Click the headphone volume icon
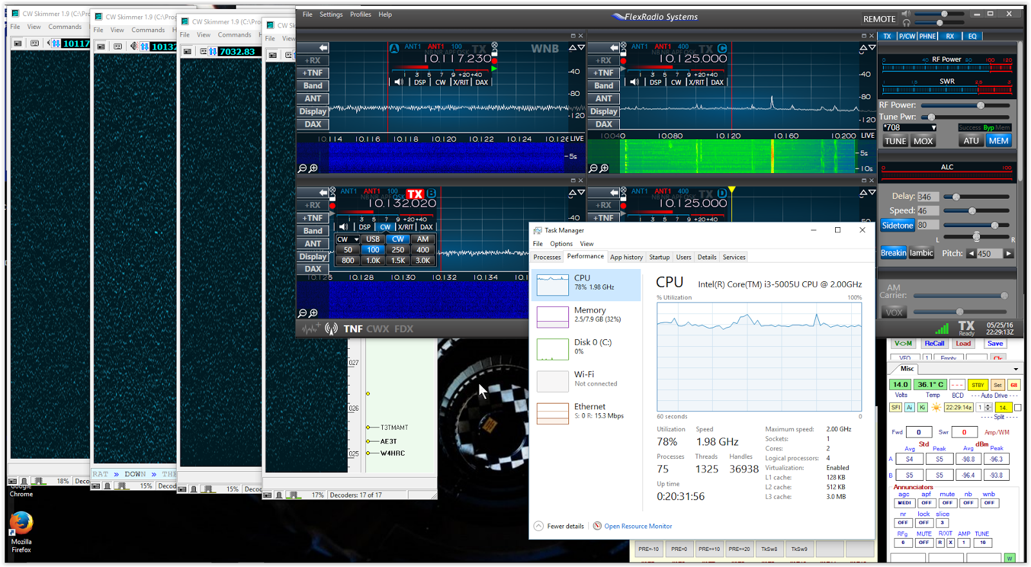This screenshot has width=1031, height=567. 906,23
